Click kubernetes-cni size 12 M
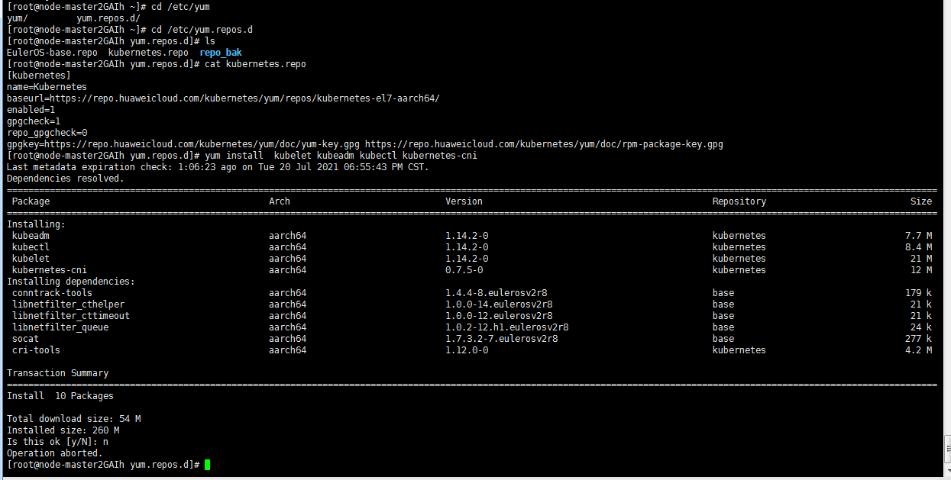The image size is (951, 480). pos(921,270)
